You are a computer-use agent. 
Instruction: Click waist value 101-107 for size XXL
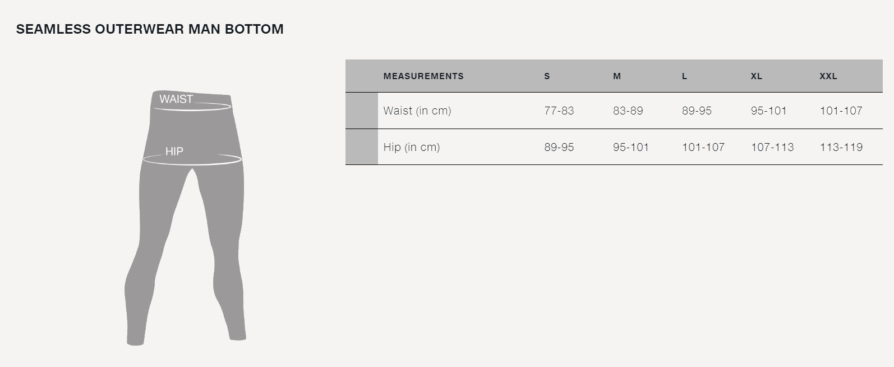[x=841, y=111]
